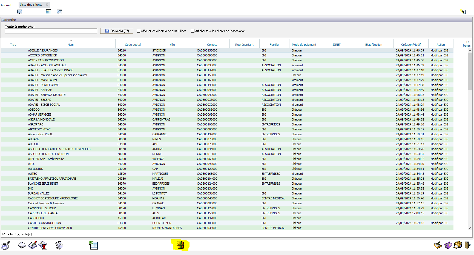Click the pencil on document icon bottom right
Screen dimensions: 474x255
[438, 245]
